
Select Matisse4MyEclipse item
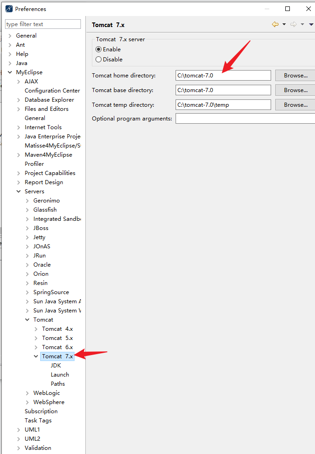click(53, 146)
